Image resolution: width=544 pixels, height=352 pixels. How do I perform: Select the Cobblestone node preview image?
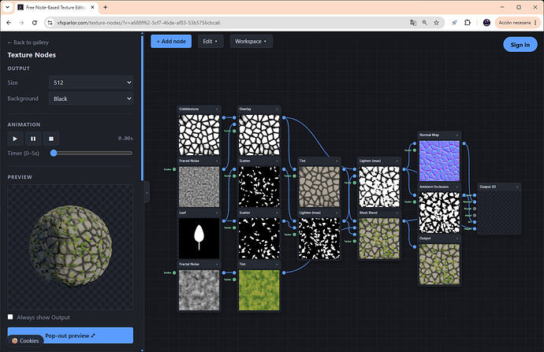(x=199, y=135)
